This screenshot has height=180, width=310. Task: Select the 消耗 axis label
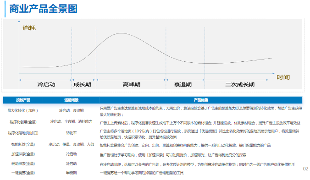click(29, 28)
